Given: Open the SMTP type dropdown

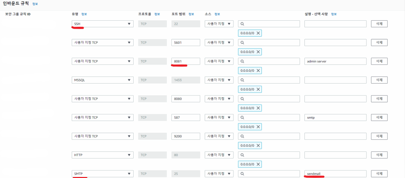Looking at the screenshot, I should 102,174.
